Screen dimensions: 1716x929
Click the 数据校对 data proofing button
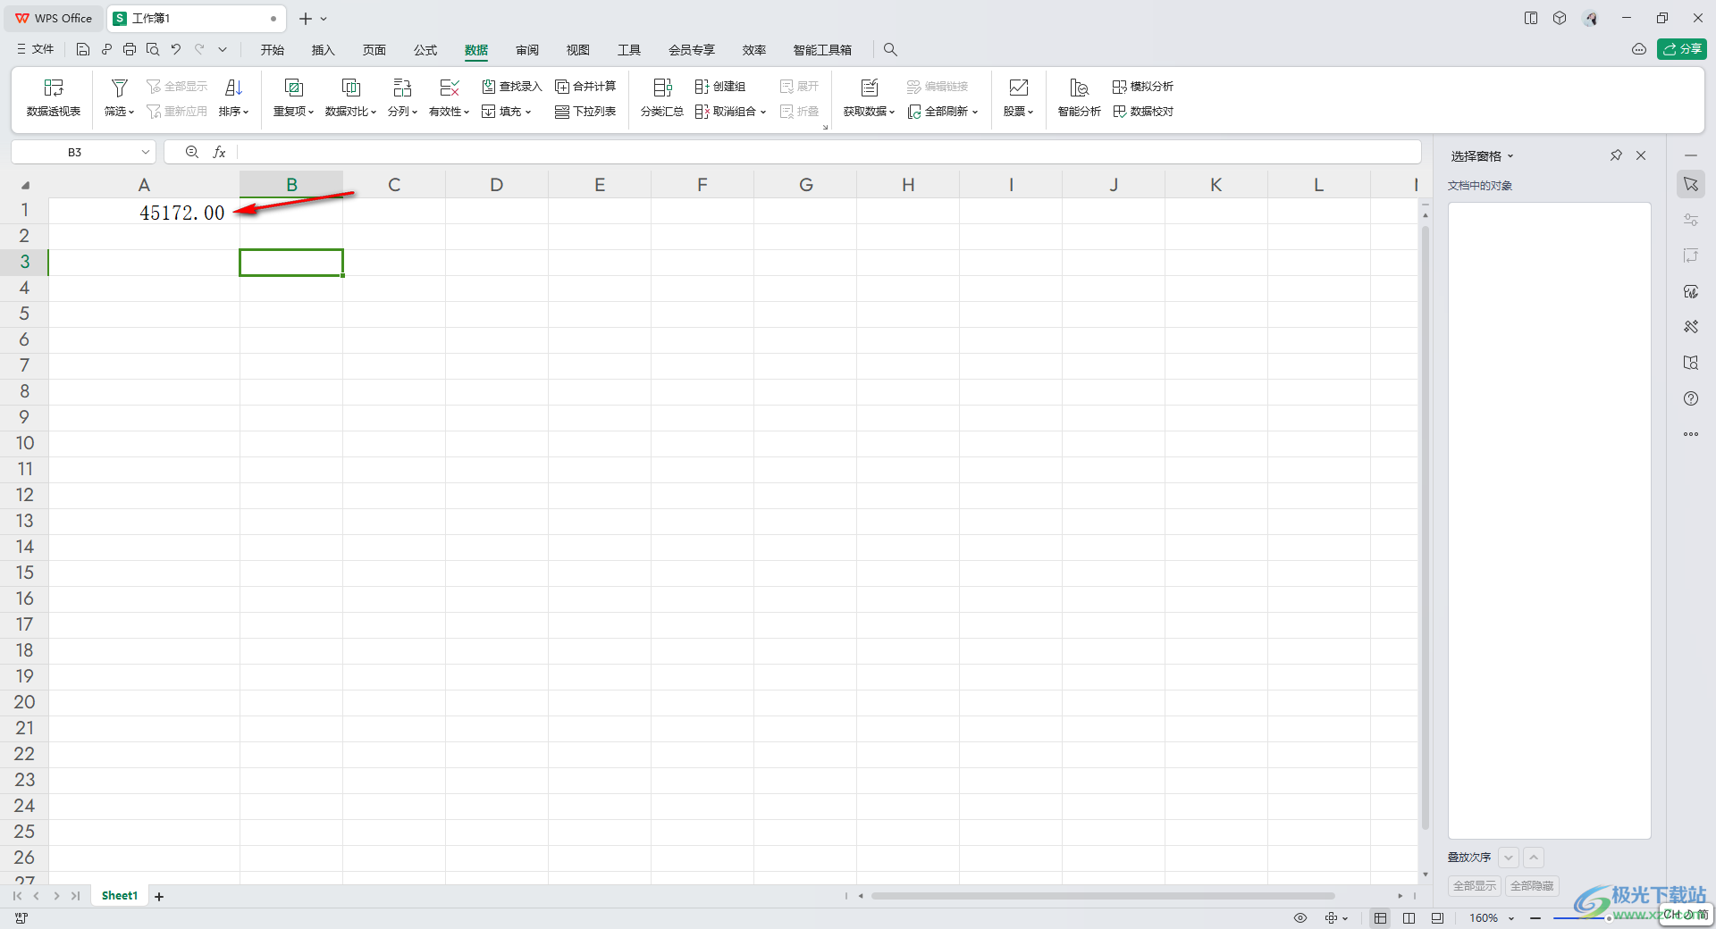(x=1143, y=112)
